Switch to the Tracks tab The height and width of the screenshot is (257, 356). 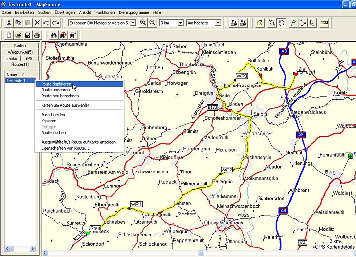[x=11, y=58]
